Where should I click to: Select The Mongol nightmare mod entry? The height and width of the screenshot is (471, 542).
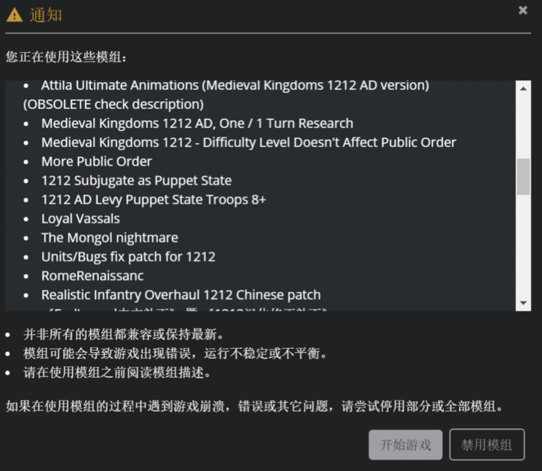110,237
